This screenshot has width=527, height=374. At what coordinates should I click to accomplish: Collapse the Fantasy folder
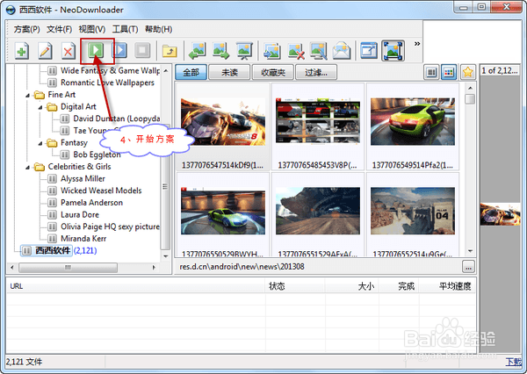40,143
